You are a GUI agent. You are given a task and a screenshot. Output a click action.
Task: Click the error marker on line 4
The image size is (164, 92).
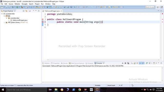click(x=43, y=22)
